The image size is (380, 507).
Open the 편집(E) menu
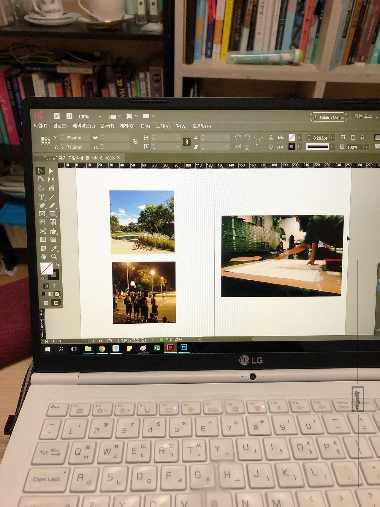tap(60, 126)
